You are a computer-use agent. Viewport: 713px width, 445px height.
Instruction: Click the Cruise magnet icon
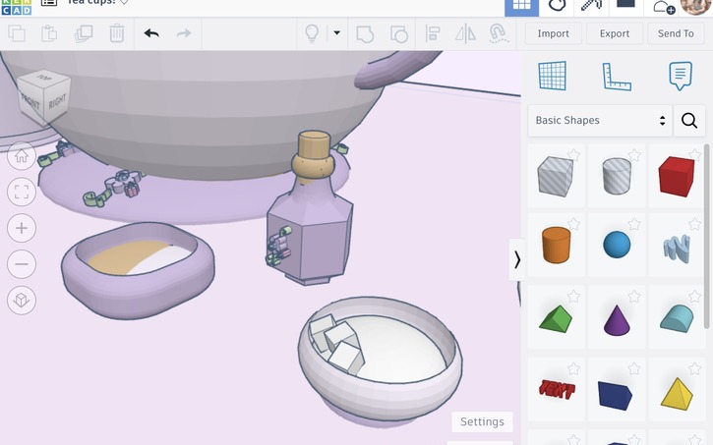click(499, 33)
